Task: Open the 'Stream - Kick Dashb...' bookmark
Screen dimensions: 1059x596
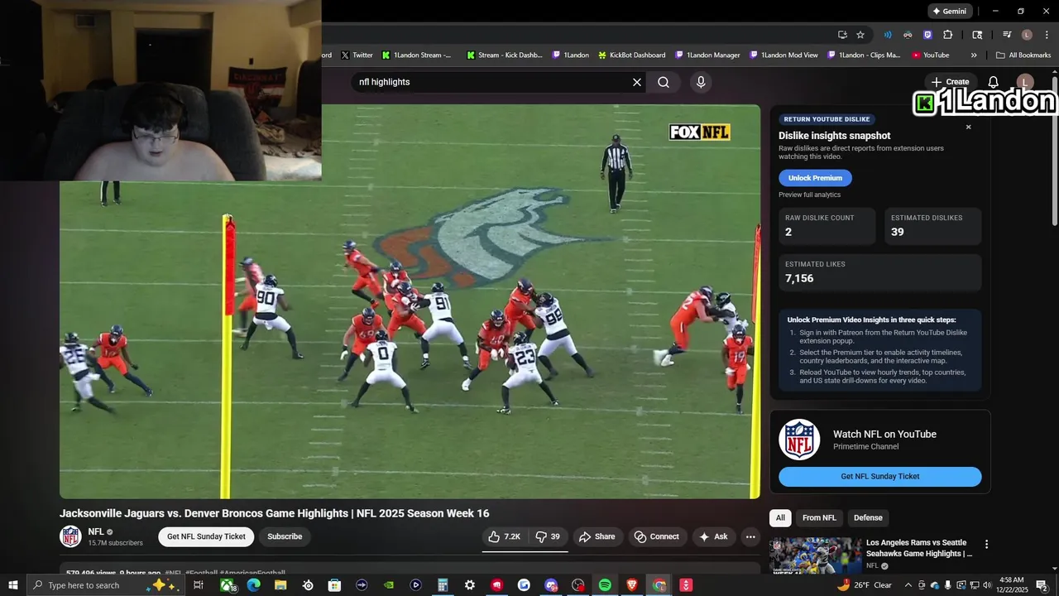Action: tap(505, 55)
